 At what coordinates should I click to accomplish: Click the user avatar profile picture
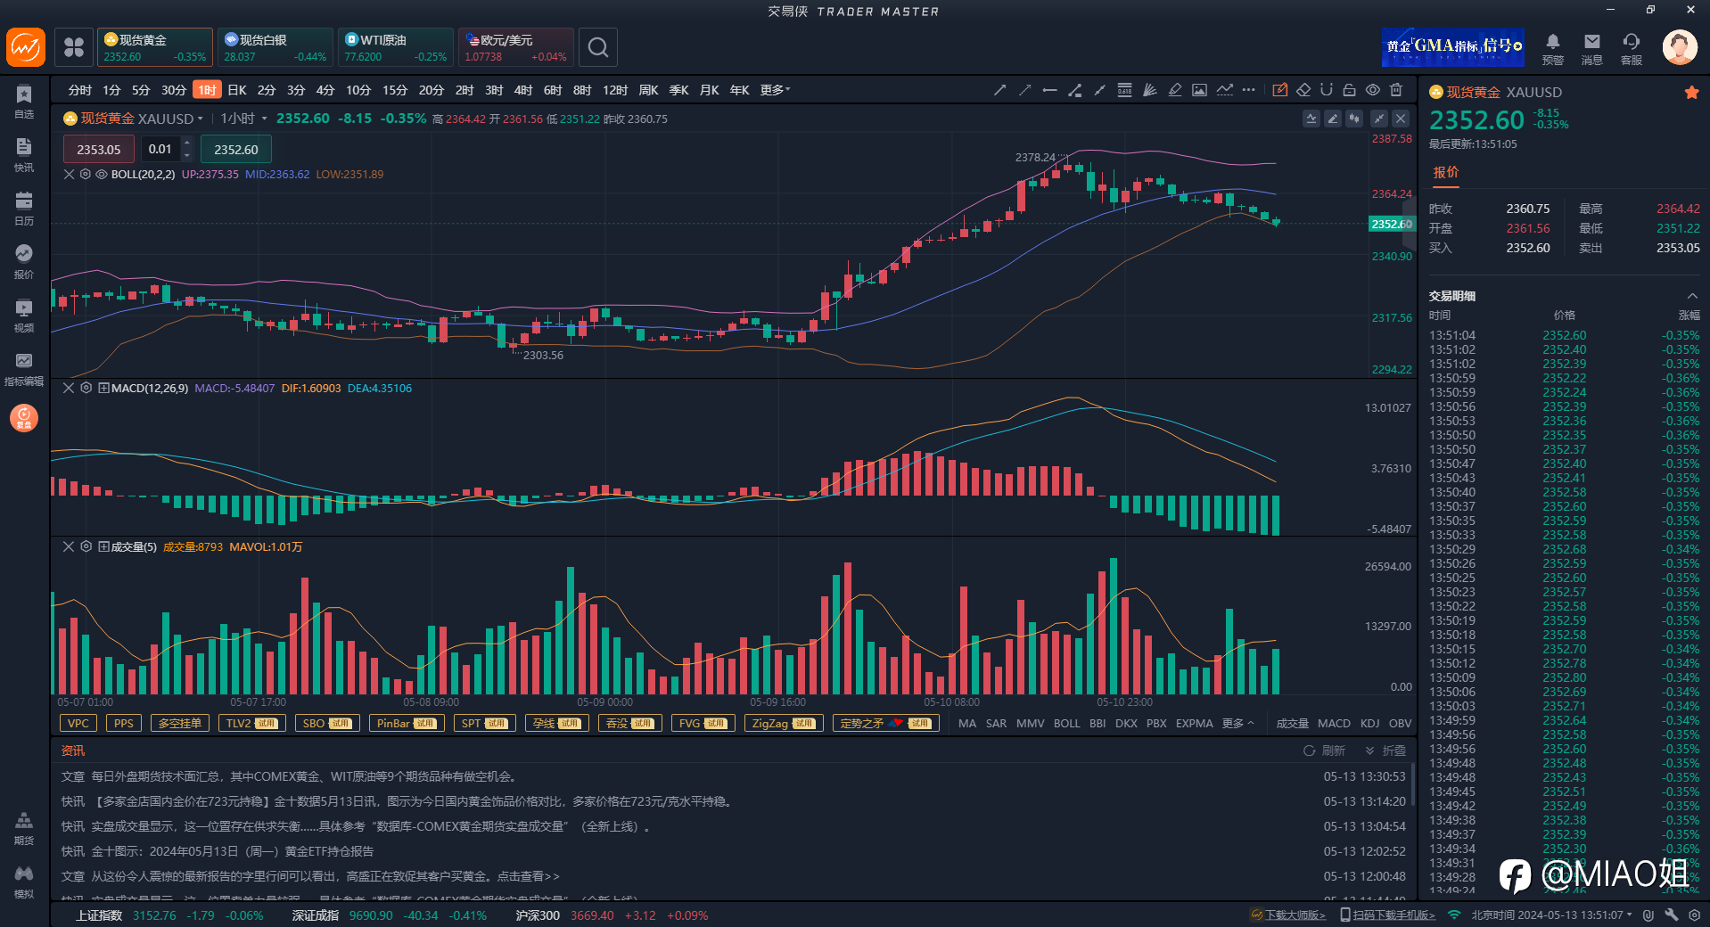click(1680, 47)
